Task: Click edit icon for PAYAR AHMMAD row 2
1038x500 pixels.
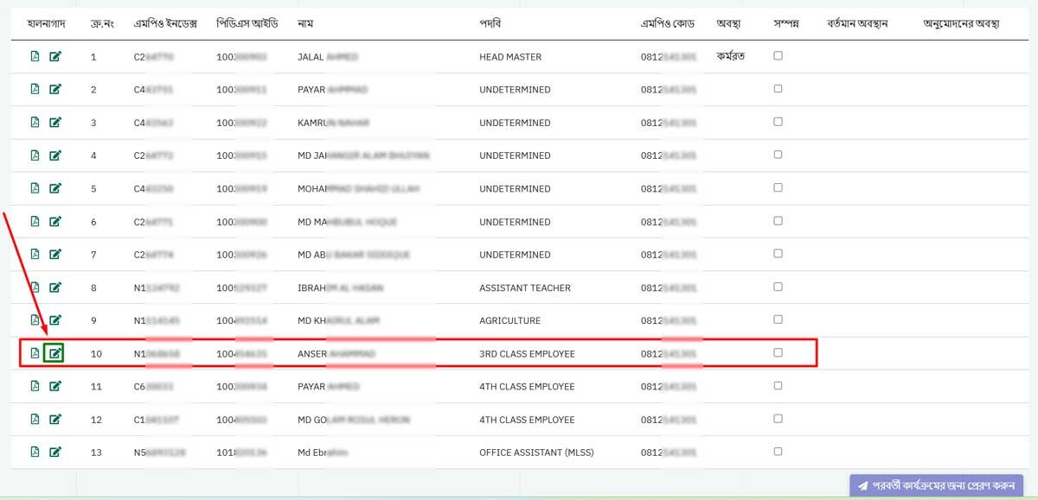Action: (55, 90)
